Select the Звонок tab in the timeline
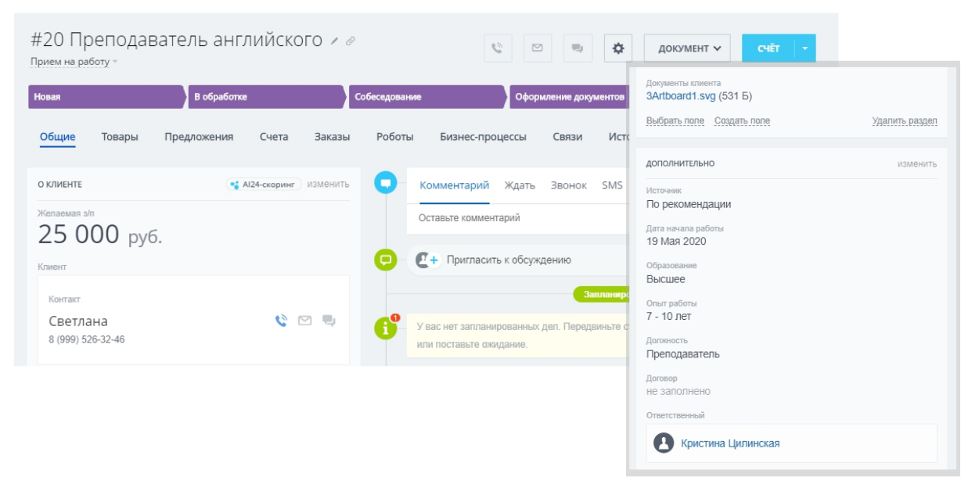 568,185
